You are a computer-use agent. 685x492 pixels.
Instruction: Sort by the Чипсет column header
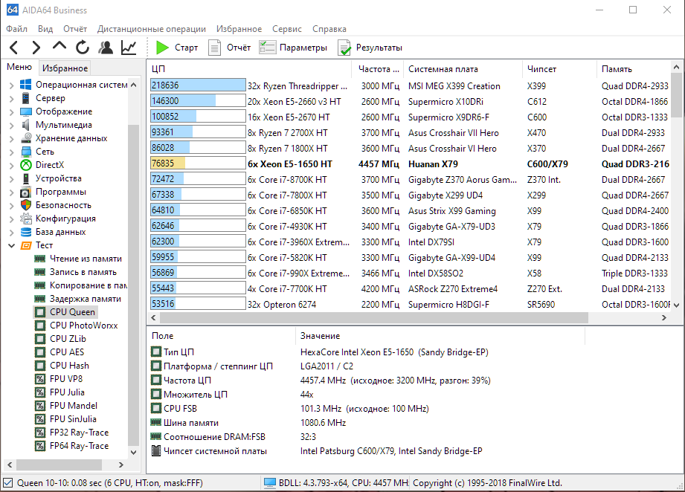[x=559, y=69]
